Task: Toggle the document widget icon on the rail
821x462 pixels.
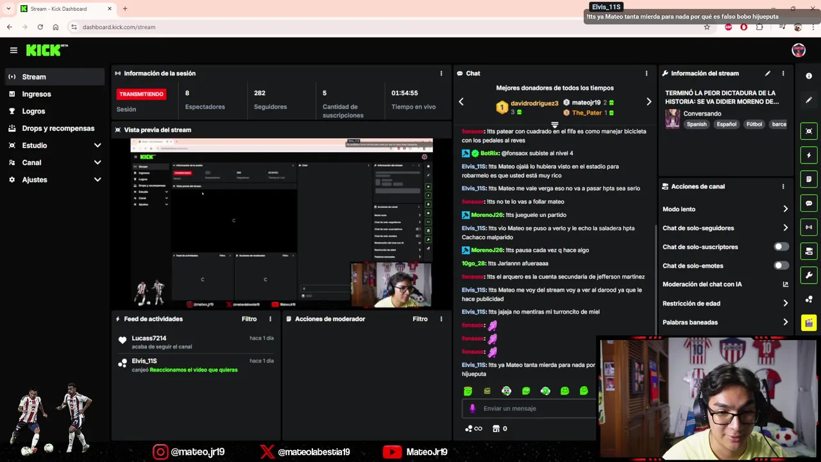Action: pos(809,179)
